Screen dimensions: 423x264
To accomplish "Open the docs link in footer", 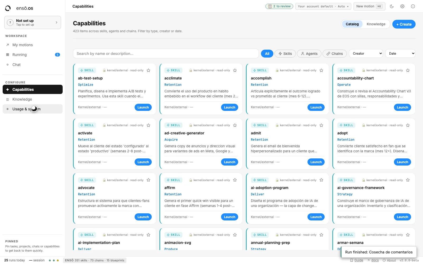I will (x=373, y=260).
